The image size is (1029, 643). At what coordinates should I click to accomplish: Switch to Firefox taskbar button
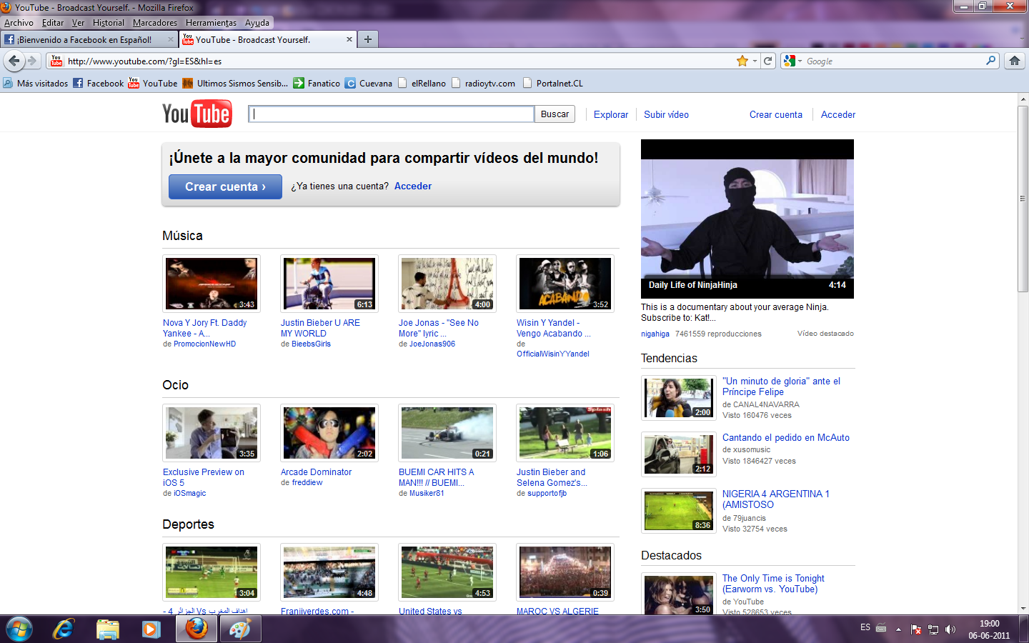click(x=197, y=629)
